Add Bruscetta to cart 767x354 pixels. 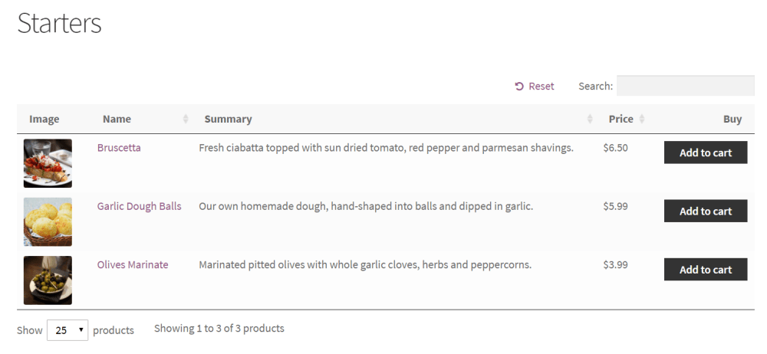pos(706,152)
